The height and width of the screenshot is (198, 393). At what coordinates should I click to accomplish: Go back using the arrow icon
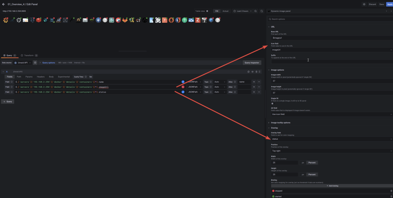[x=4, y=4]
